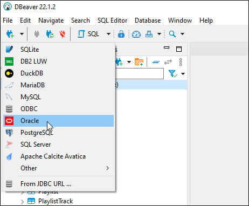Screen dimensions: 249x206
Task: Click the MySQL dolphin icon
Action: pos(9,97)
